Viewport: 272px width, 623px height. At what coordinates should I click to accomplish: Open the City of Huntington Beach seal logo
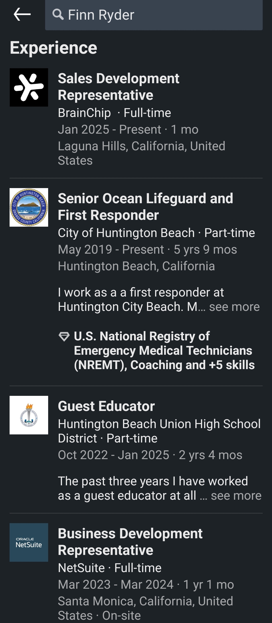[x=29, y=207]
